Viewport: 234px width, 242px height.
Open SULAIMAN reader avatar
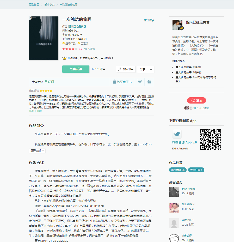pos(174,208)
